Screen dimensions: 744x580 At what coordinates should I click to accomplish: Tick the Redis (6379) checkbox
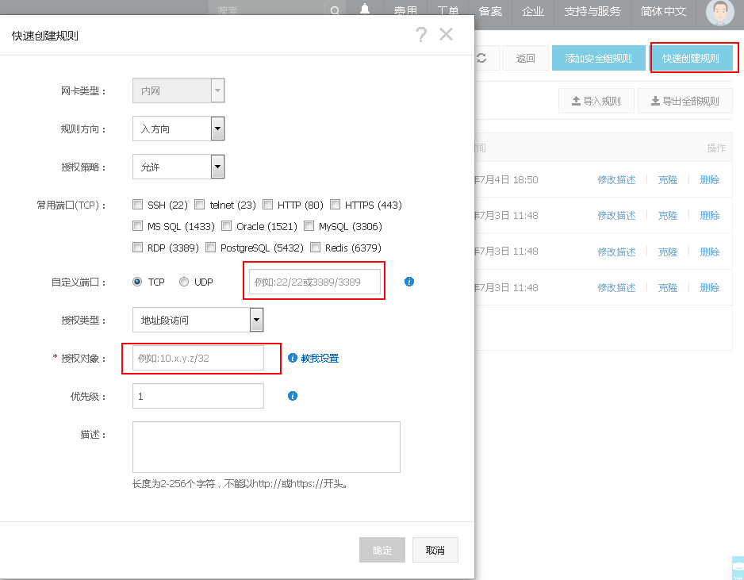(316, 248)
